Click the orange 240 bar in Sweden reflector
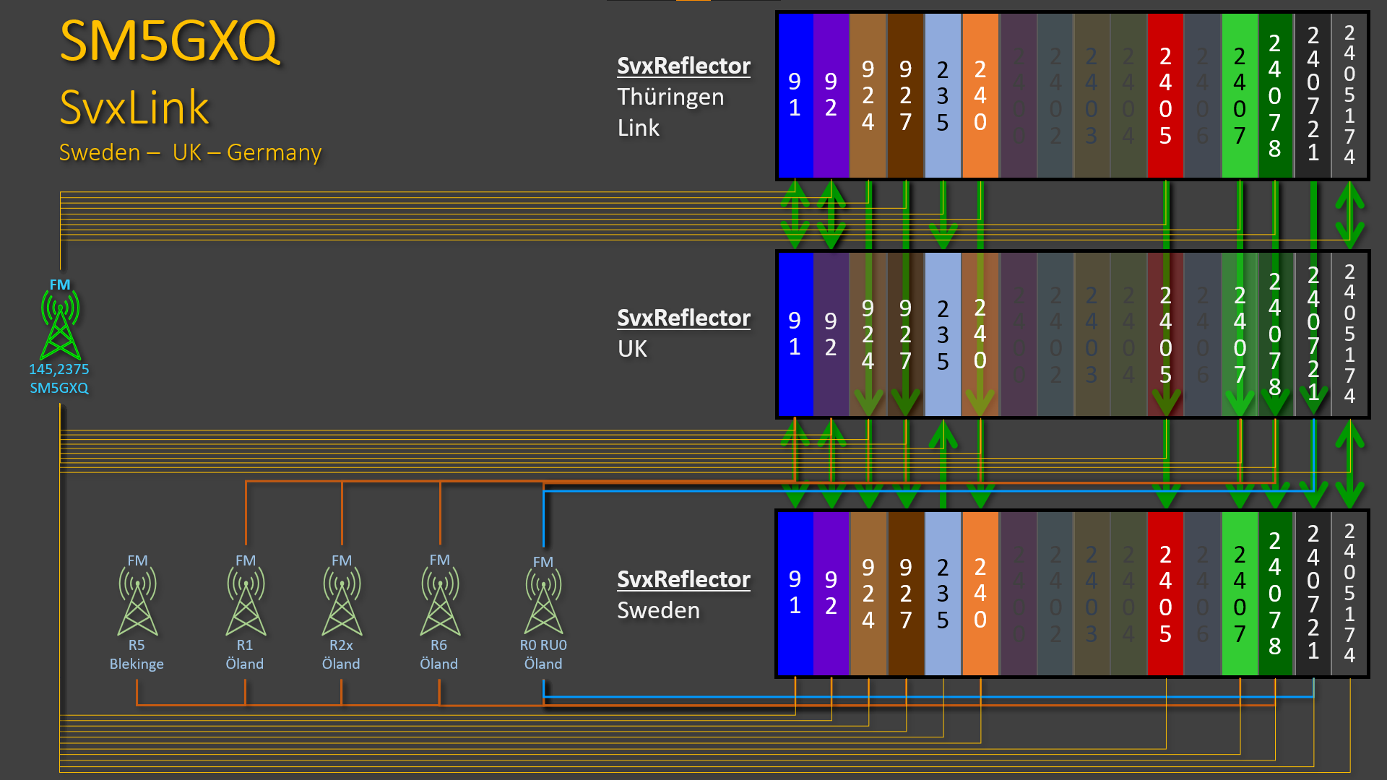 tap(980, 594)
